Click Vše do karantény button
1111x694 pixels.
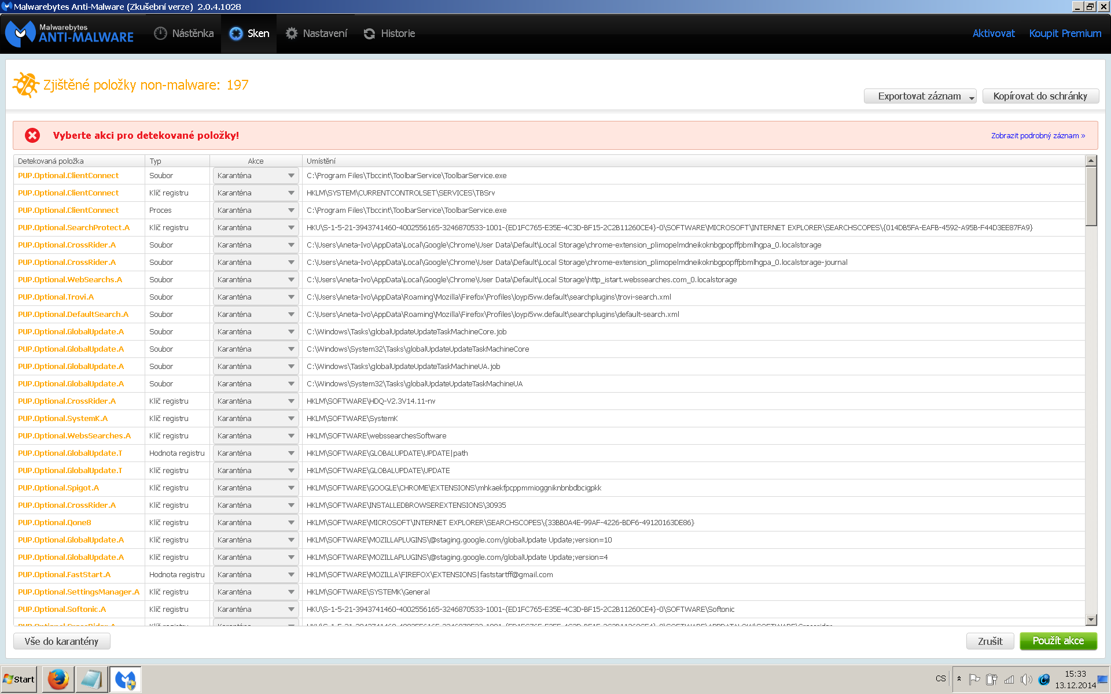(x=61, y=641)
